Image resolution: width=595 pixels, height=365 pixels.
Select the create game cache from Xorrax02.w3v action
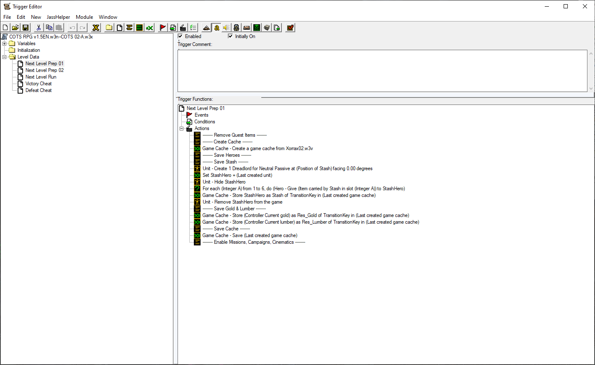(x=258, y=148)
